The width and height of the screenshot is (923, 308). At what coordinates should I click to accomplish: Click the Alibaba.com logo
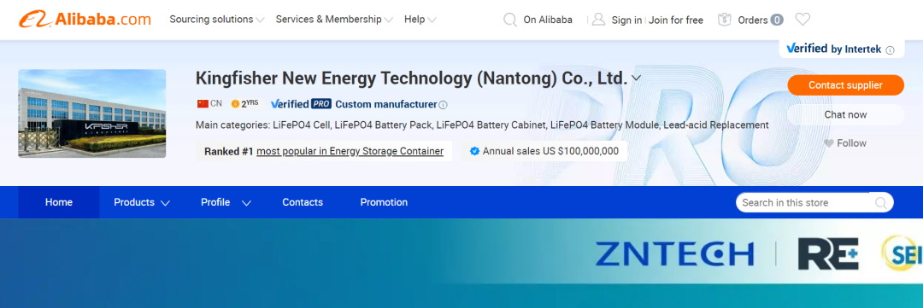pyautogui.click(x=85, y=20)
